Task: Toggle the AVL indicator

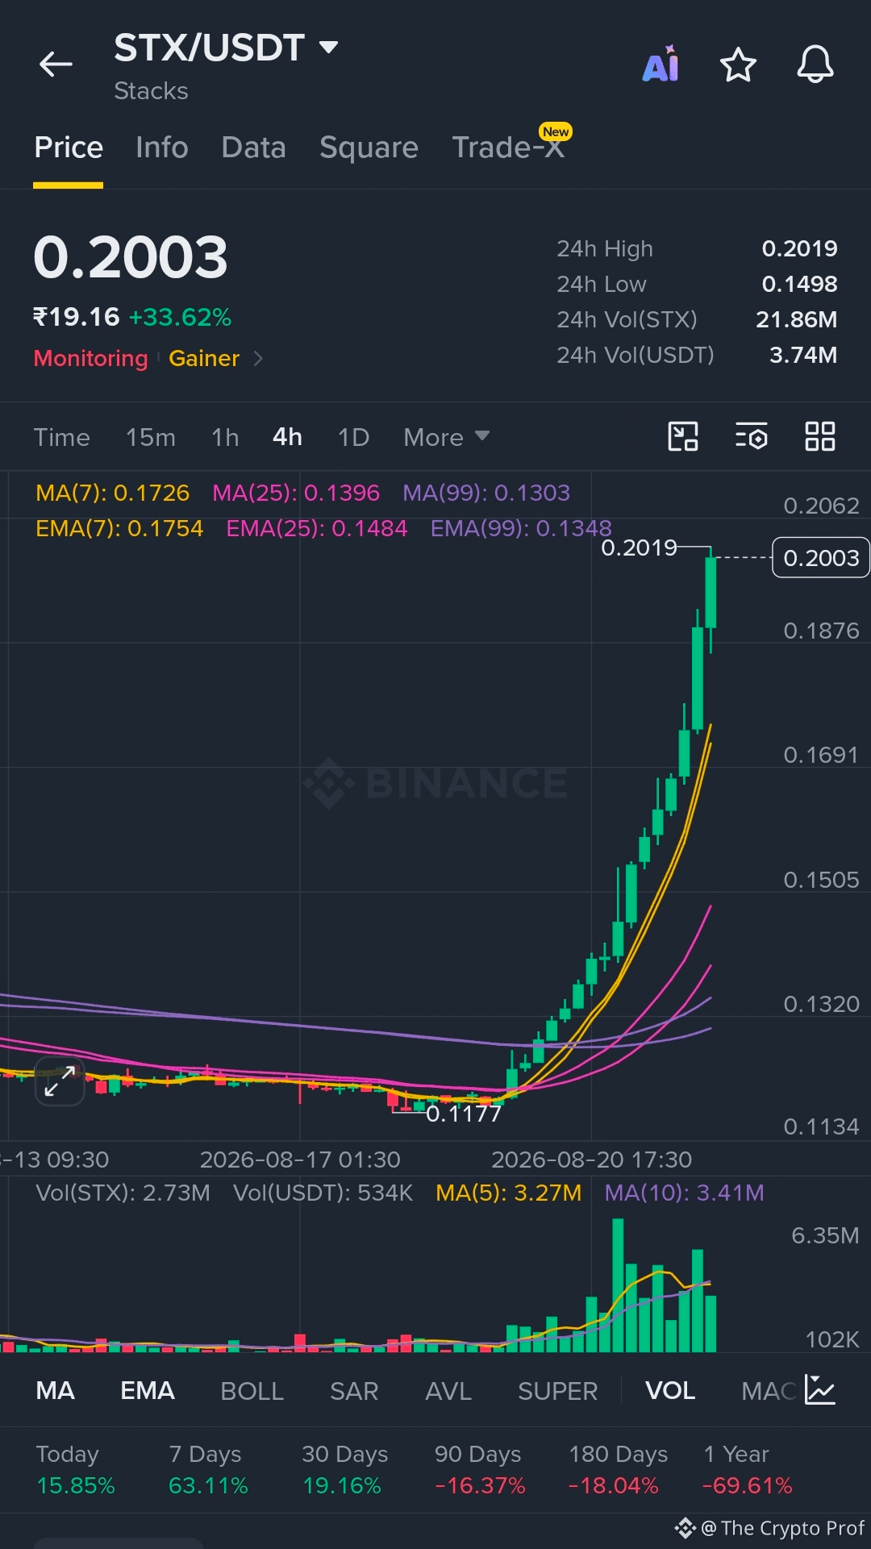Action: (x=448, y=1390)
